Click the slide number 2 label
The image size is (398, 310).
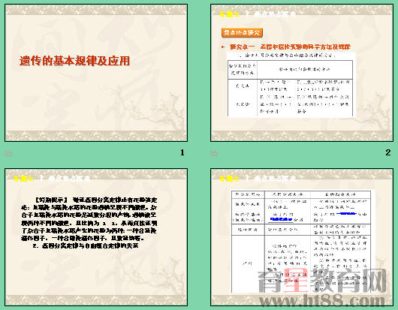click(388, 152)
